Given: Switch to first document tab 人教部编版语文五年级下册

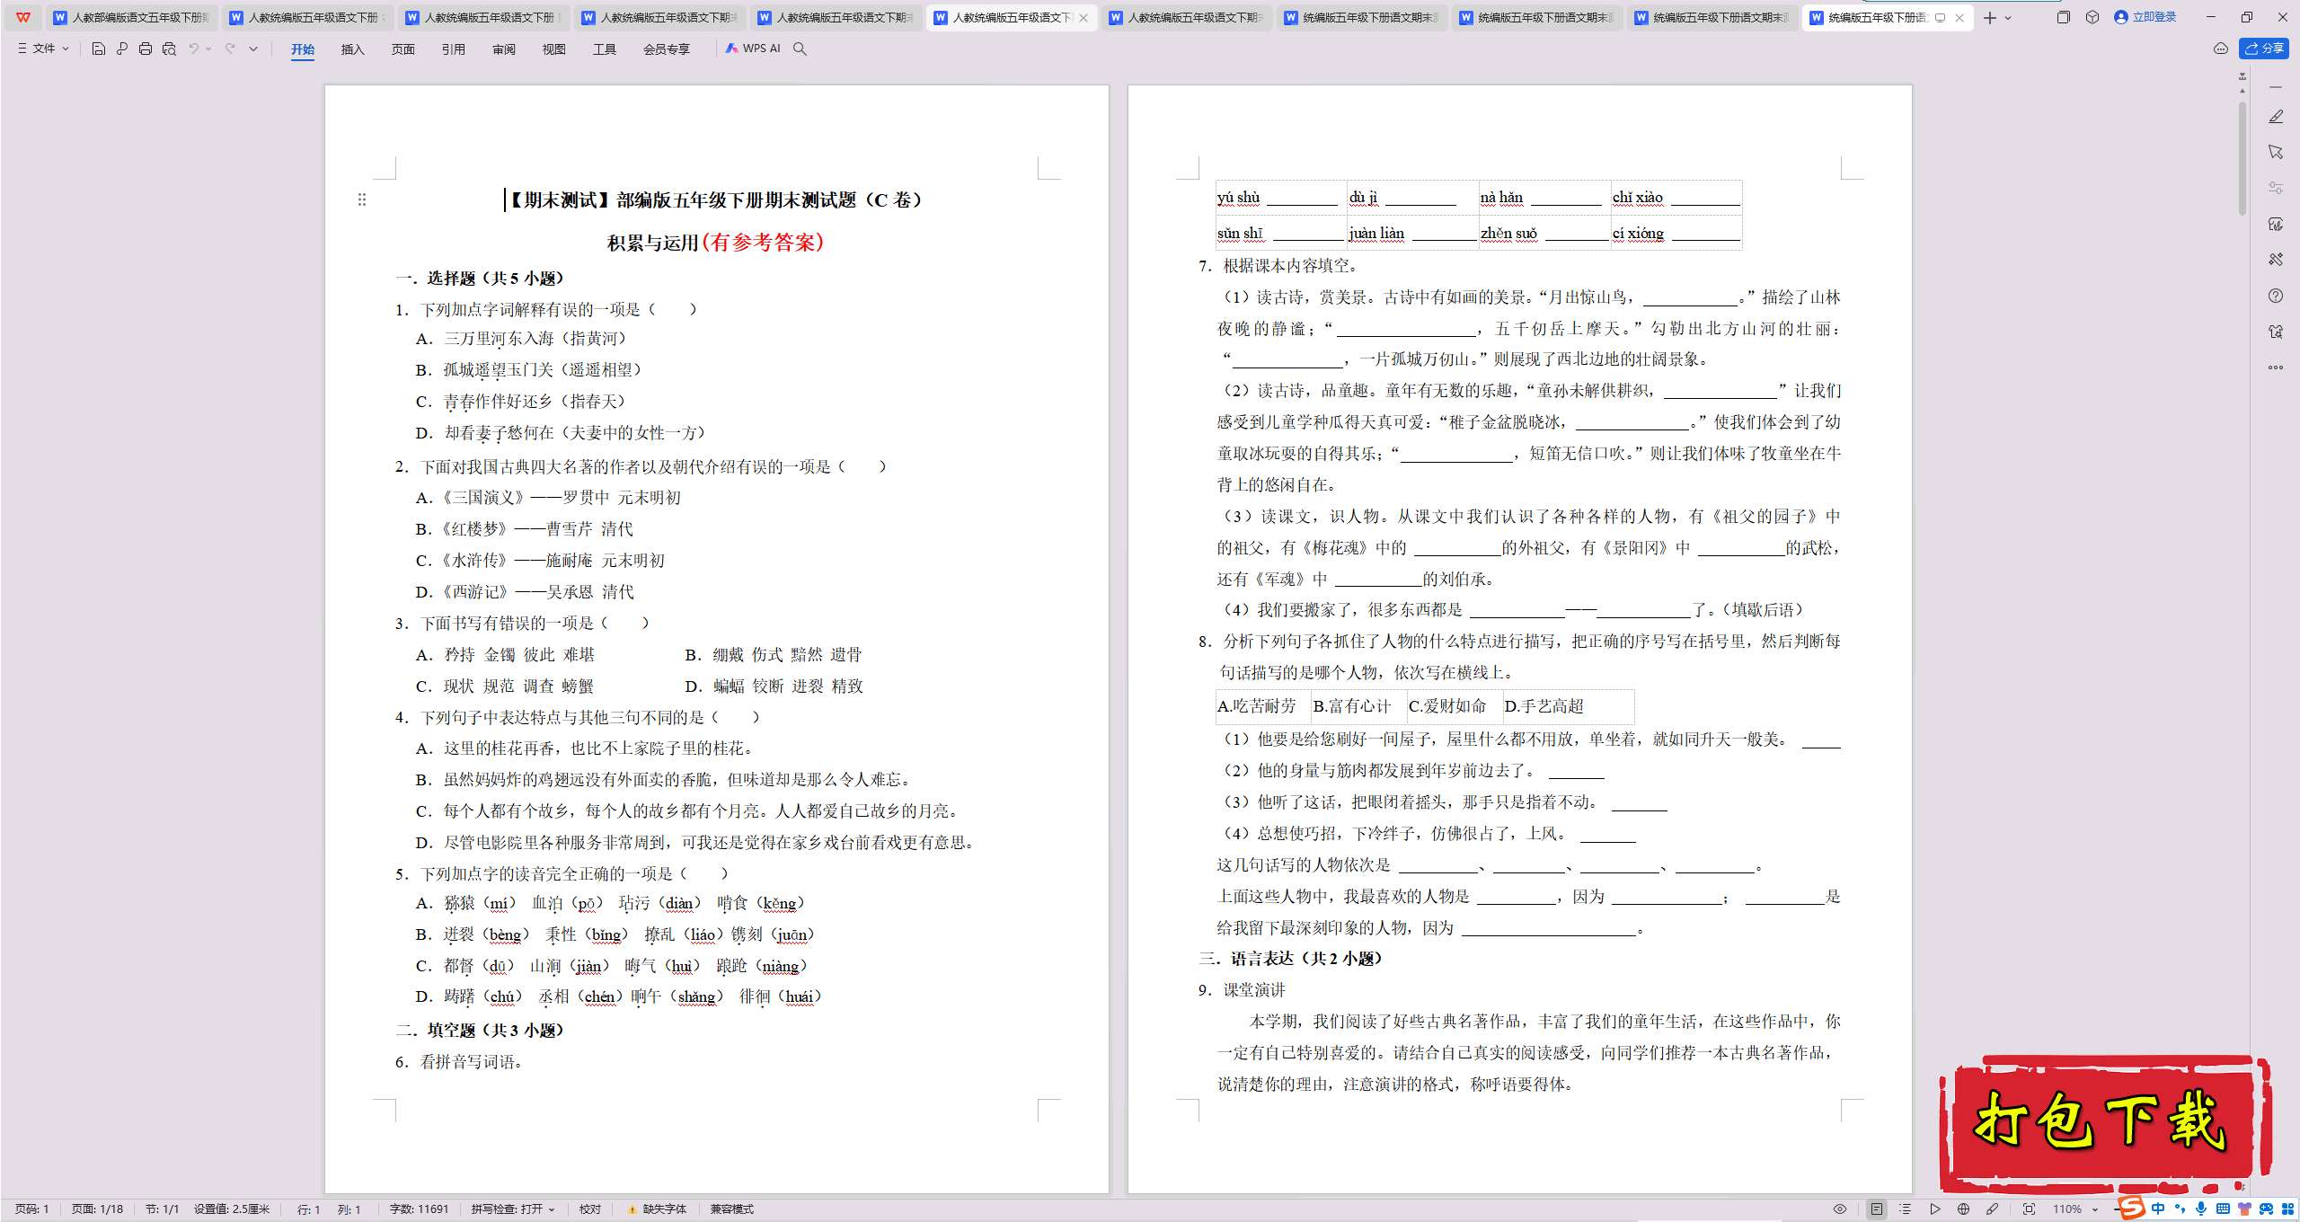Looking at the screenshot, I should 131,17.
